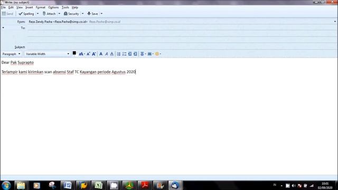Screen dimensions: 338x190
Task: Click the To recipient field
Action: [x=182, y=28]
